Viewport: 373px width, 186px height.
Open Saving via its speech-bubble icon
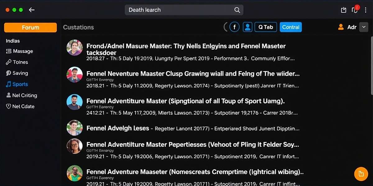coord(8,73)
